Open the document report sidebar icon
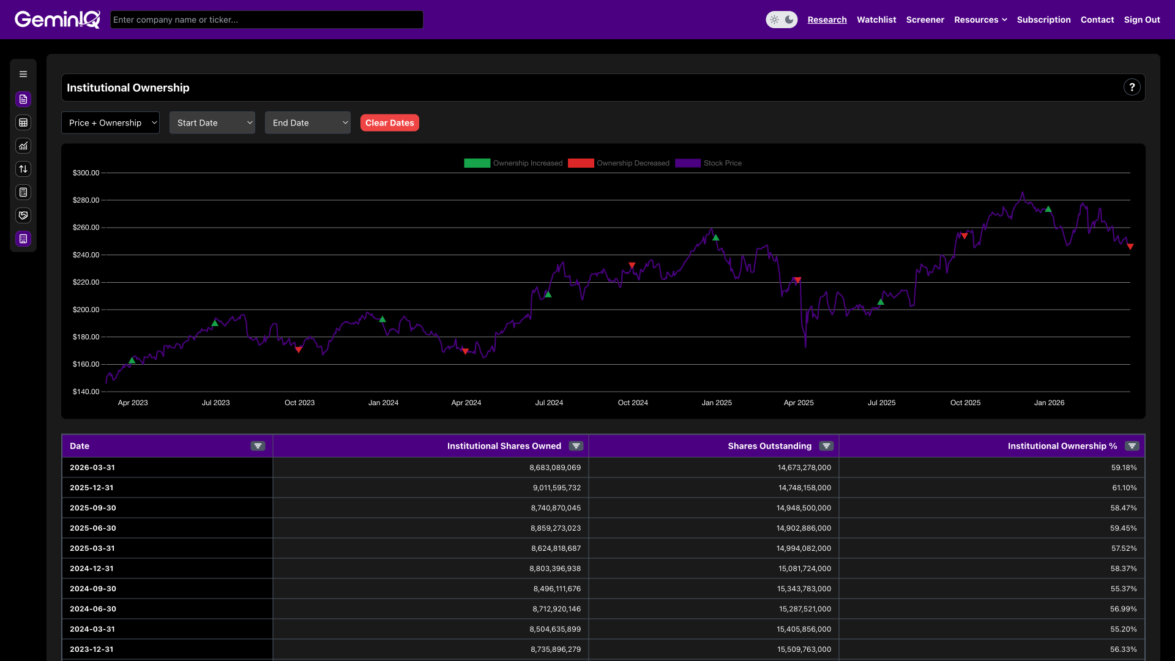The image size is (1175, 661). pyautogui.click(x=23, y=99)
